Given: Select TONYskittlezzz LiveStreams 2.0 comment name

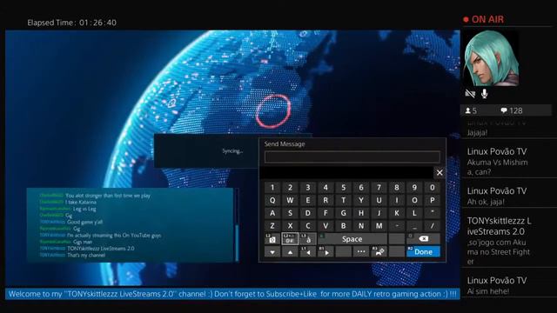Looking at the screenshot, I should (x=499, y=226).
